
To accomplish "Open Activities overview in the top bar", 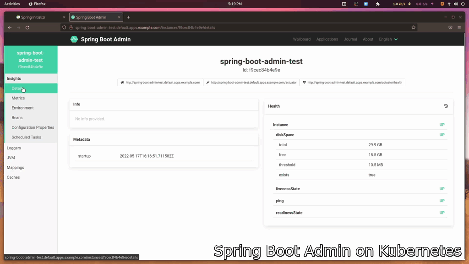I will pos(12,4).
